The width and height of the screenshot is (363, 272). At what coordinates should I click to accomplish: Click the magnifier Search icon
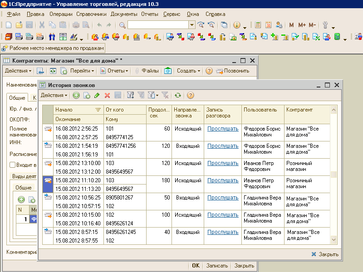[122, 25]
